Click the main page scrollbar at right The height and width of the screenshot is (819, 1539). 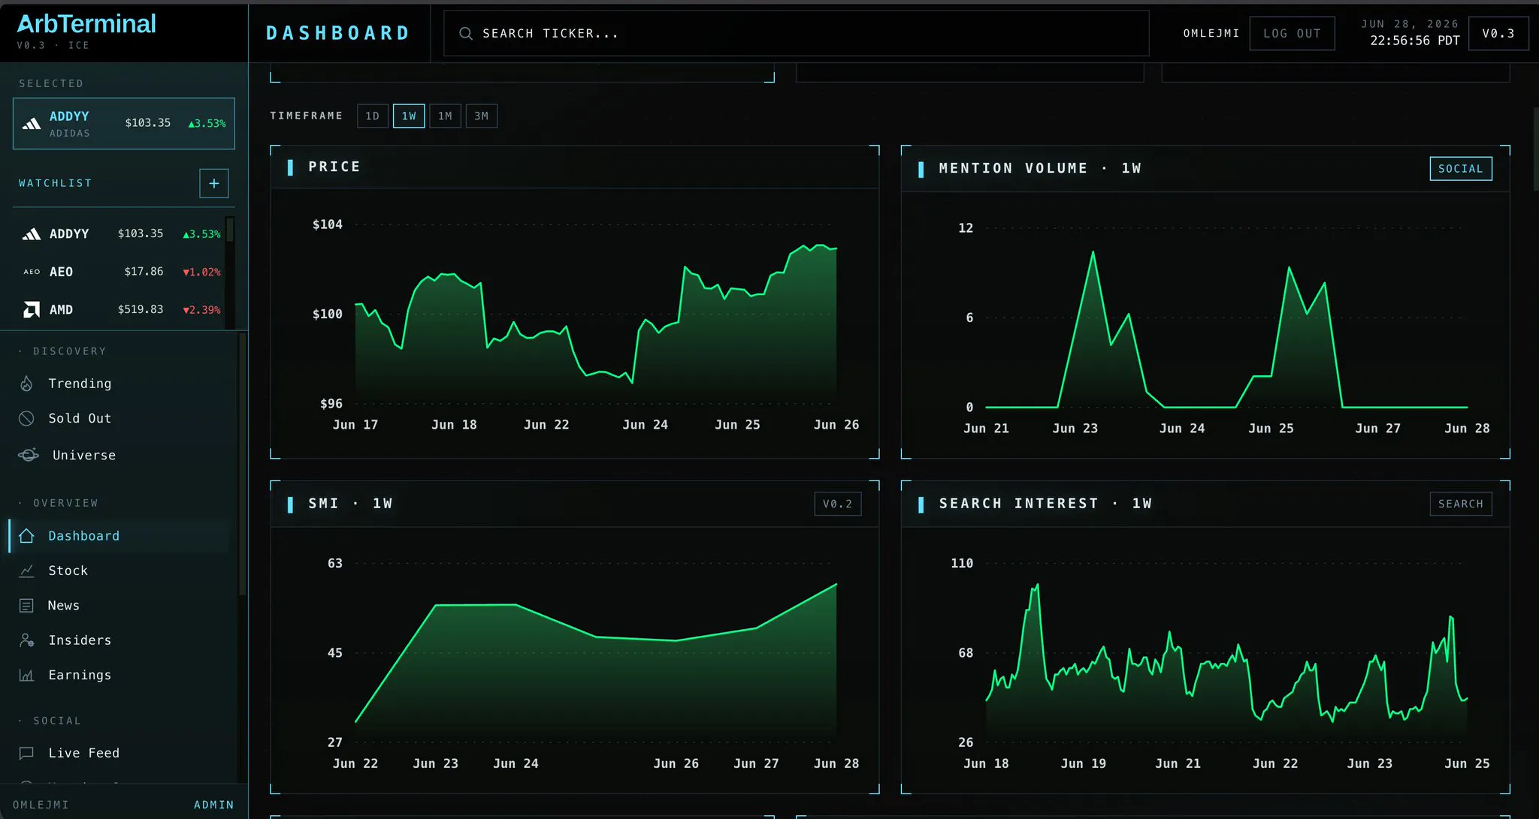pos(1535,149)
